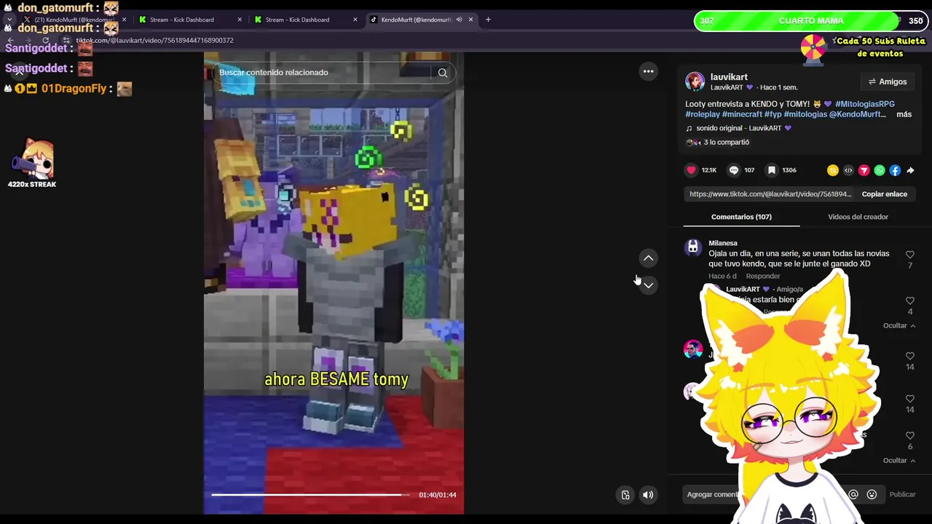
Task: Collapse replies with the lower Ocultar link
Action: point(899,461)
